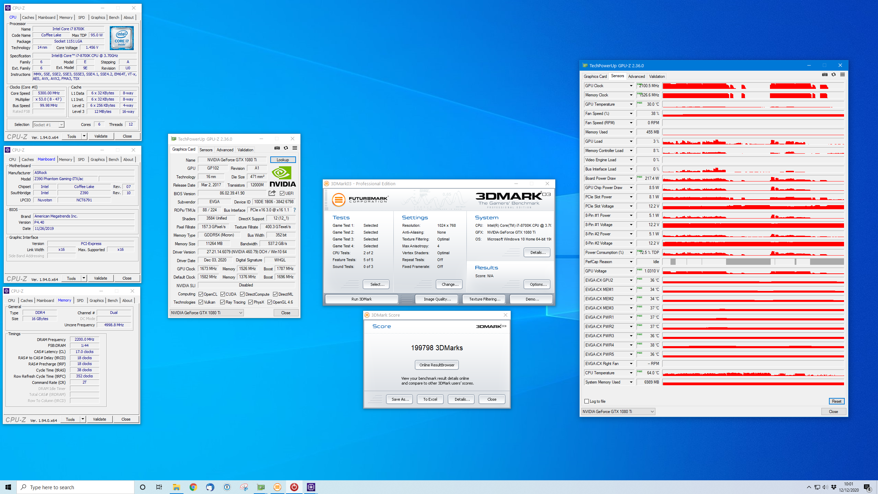Open the hamburger menu in small GPU-Z window
878x494 pixels.
295,148
